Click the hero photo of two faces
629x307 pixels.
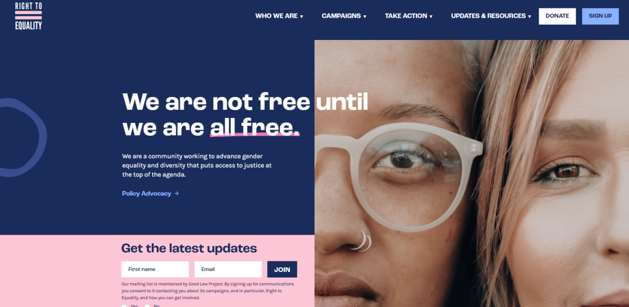472,174
